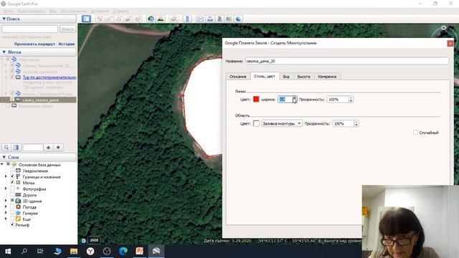Toggle the sunlight across landscape icon

click(x=161, y=19)
